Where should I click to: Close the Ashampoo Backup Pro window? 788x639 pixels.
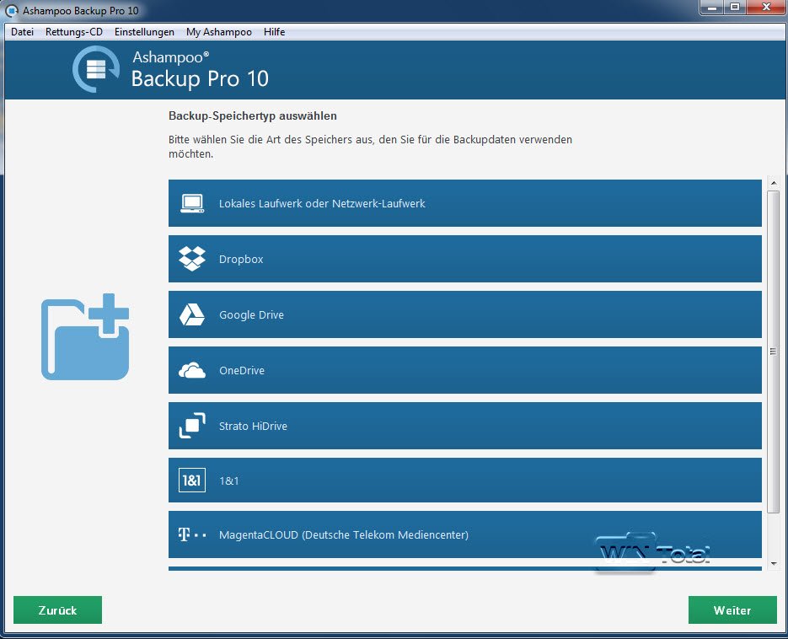point(766,8)
